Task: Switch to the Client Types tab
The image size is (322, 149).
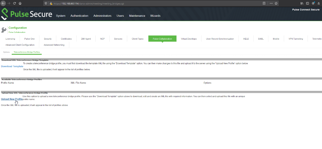Action: [x=138, y=39]
